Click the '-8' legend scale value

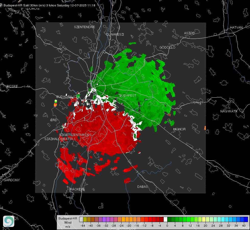(152, 226)
